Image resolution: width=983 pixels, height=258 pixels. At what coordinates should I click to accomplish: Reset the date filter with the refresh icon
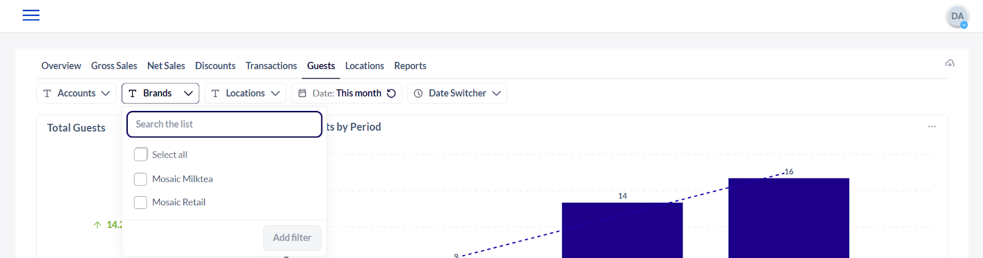(391, 93)
